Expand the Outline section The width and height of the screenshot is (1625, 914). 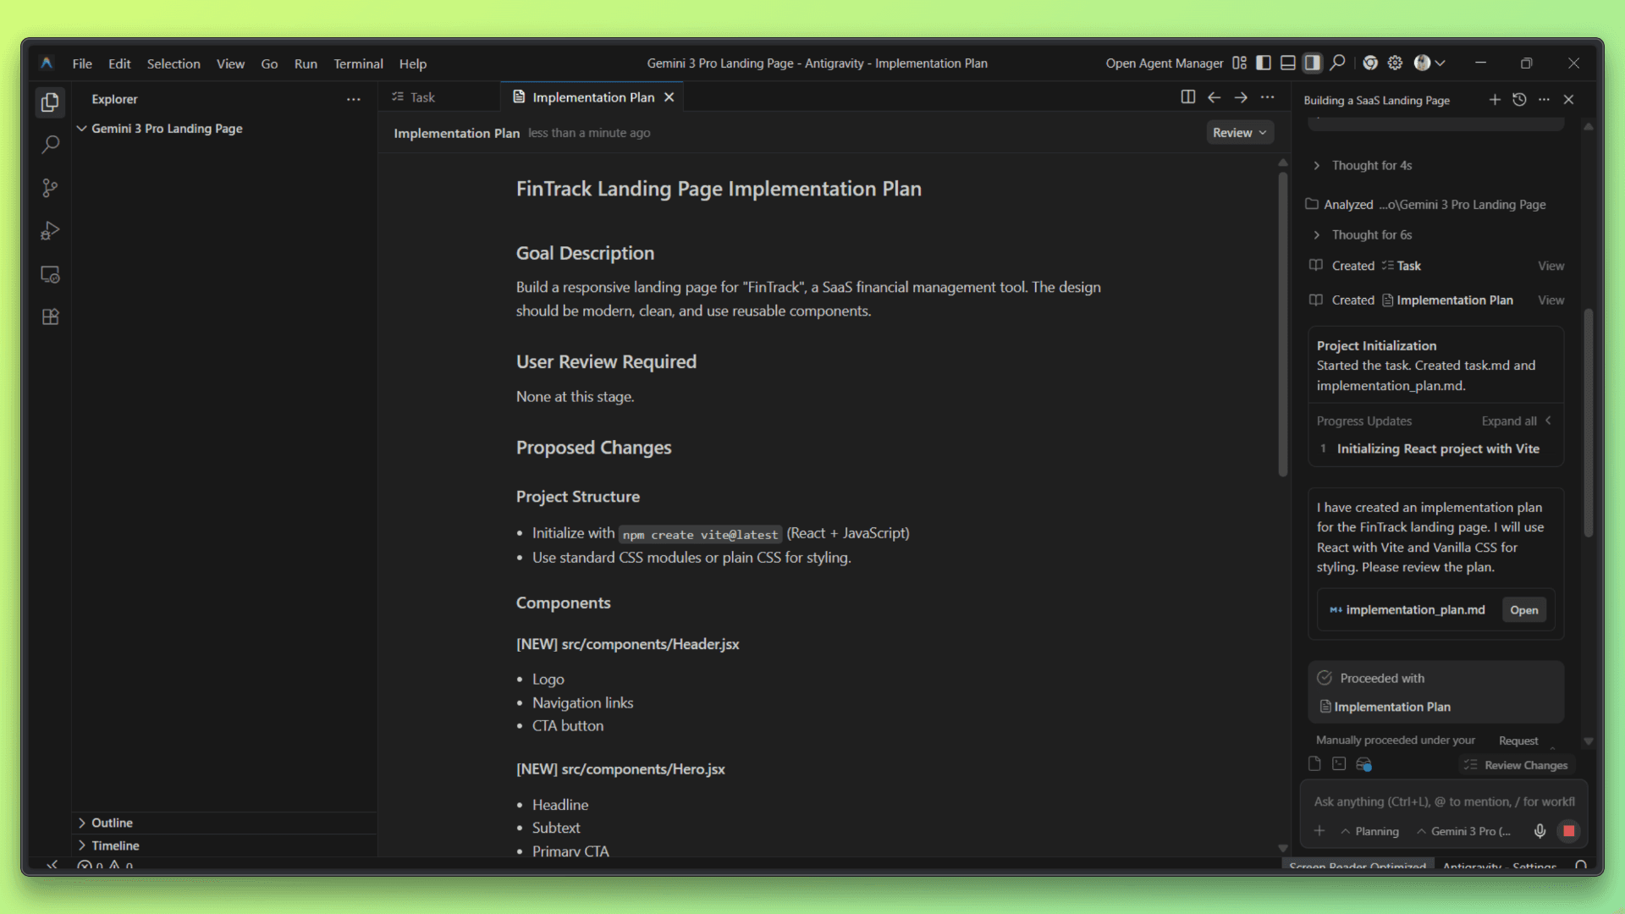click(x=111, y=823)
